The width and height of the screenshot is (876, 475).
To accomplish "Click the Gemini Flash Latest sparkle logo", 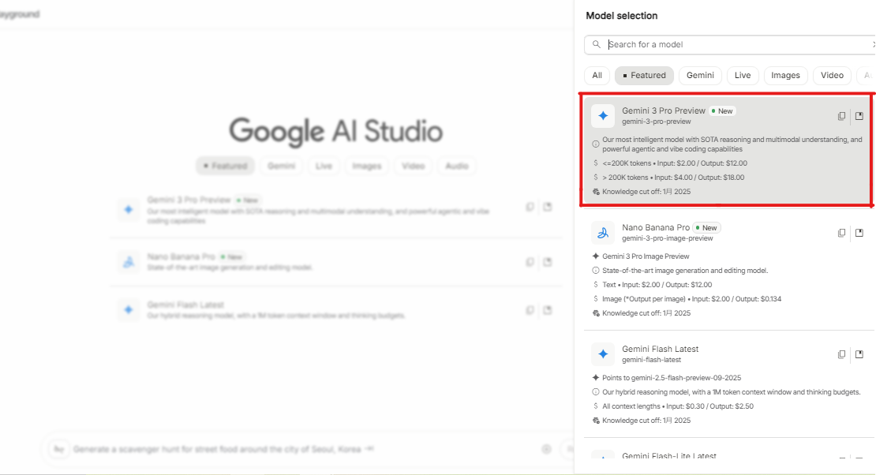I will click(603, 354).
